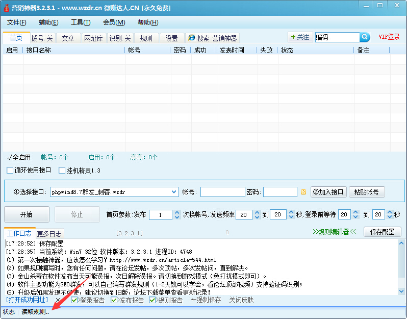Toggle 规则报告 checkbox
This screenshot has width=407, height=319.
pos(152,300)
